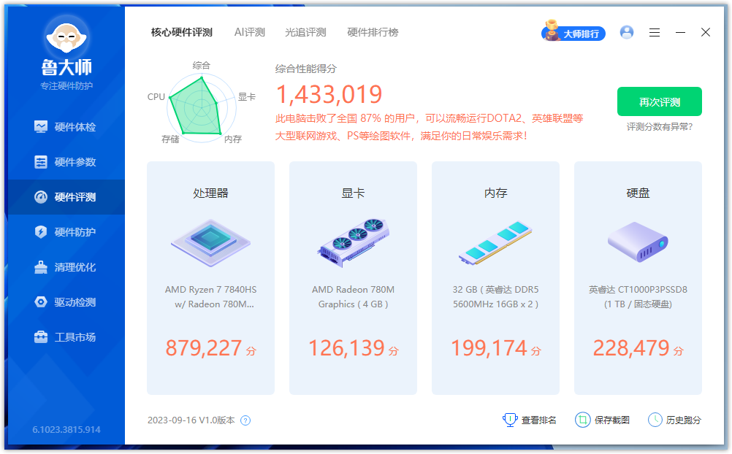The image size is (732, 454).
Task: Open 驱动检测 in the sidebar
Action: [x=65, y=302]
